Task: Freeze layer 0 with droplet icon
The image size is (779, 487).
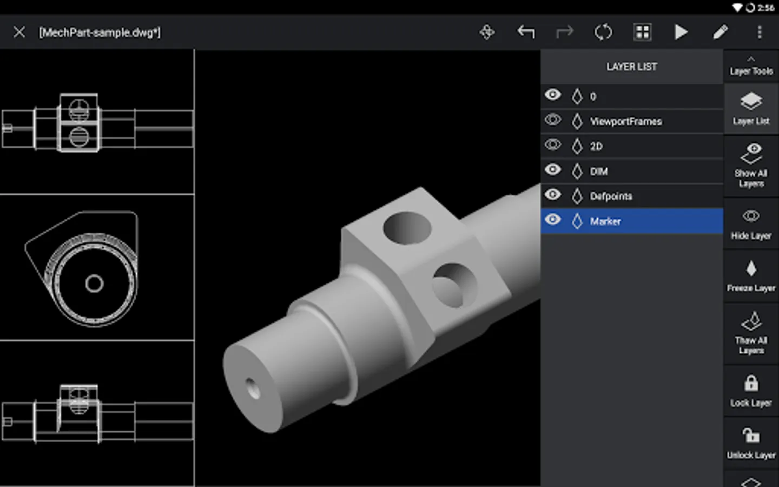Action: [577, 96]
